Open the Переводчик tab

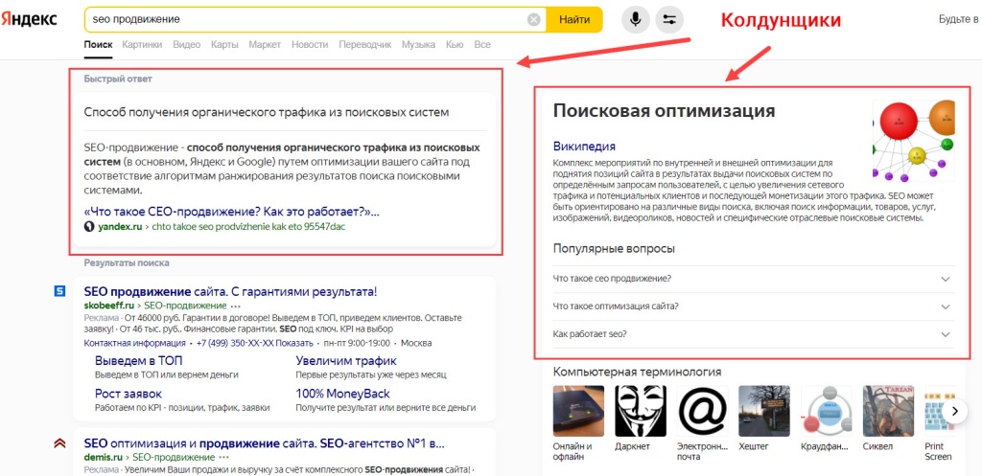point(365,45)
